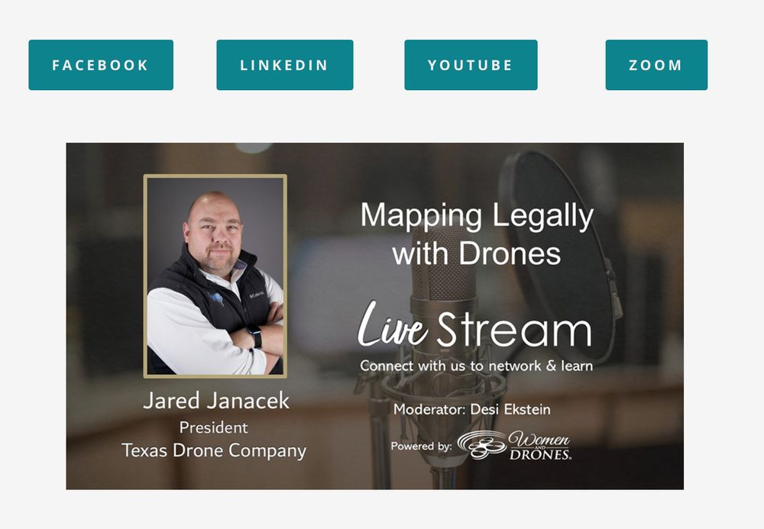The image size is (764, 529).
Task: Click the LinkedIn button
Action: pos(284,65)
